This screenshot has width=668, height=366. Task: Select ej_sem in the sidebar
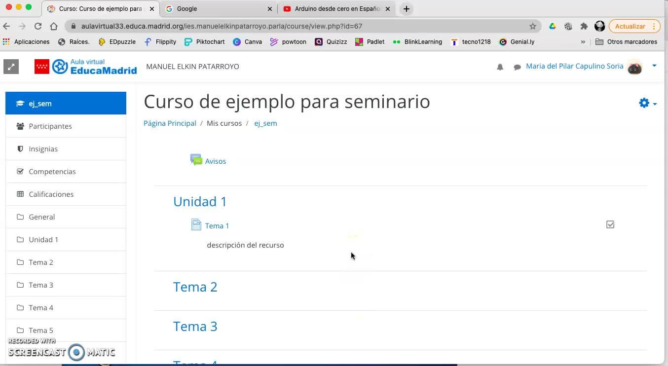pos(66,103)
